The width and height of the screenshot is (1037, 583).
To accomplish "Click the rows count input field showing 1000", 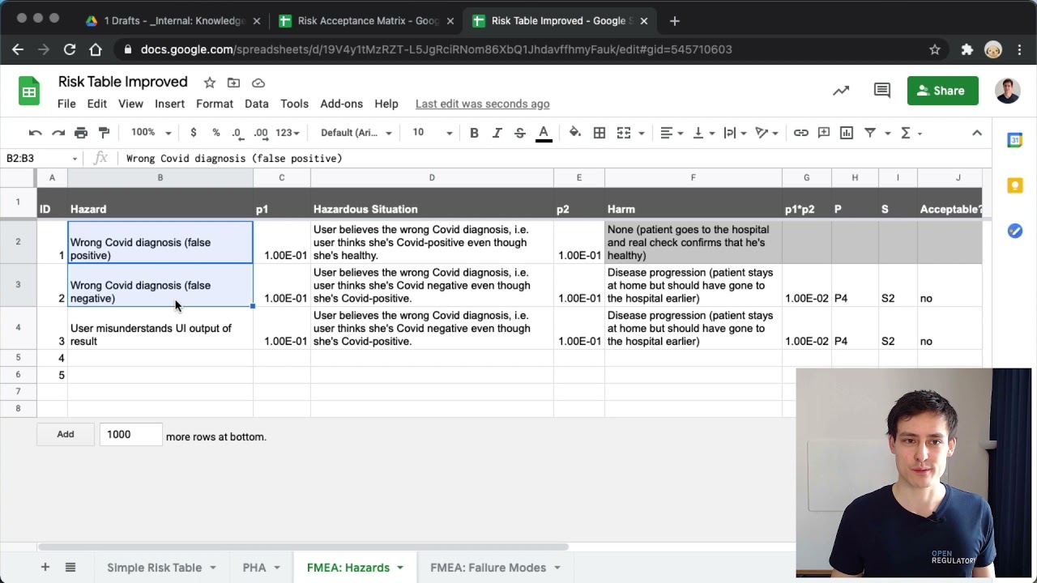I will [130, 435].
